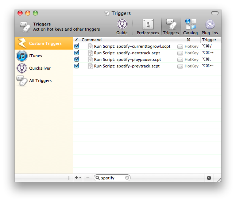Click the Triggers header pane icon
The image size is (236, 202).
coord(25,27)
